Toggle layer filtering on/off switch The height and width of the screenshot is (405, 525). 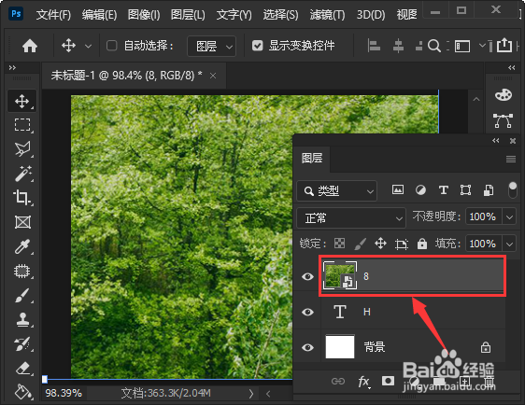(x=513, y=190)
